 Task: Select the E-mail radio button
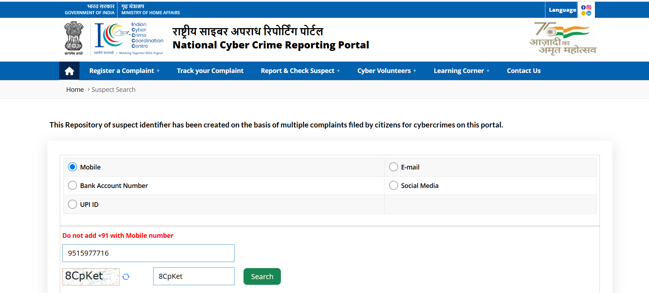pos(393,167)
